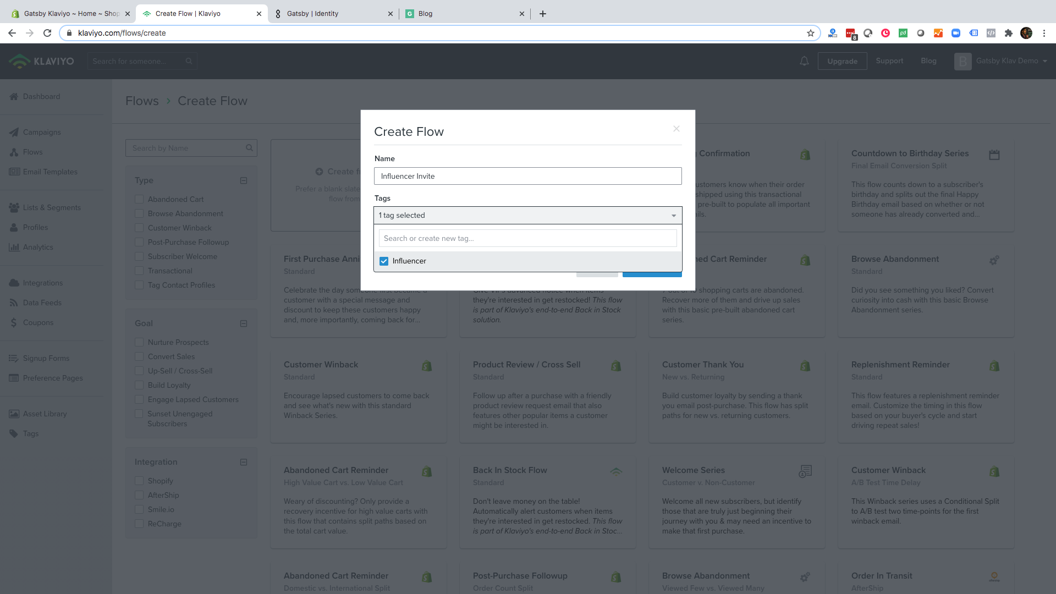Open the Support link
This screenshot has height=594, width=1056.
889,61
